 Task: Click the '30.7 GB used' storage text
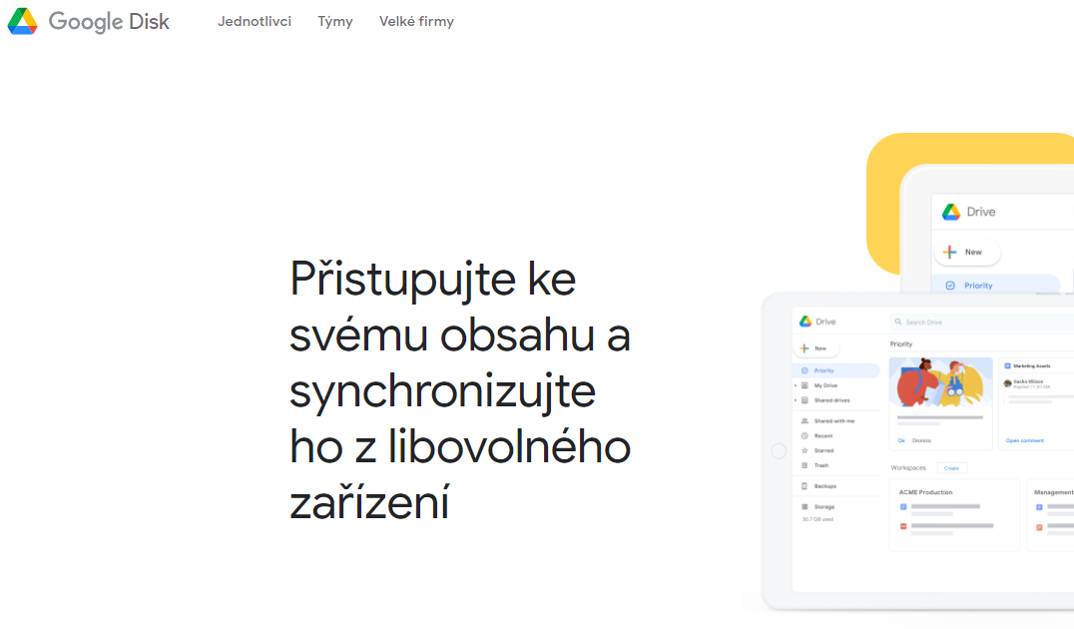(x=817, y=519)
